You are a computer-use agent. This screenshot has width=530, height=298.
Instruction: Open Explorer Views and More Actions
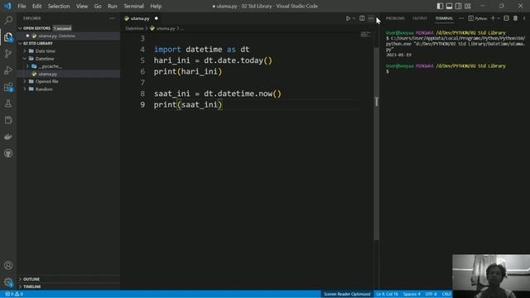[x=112, y=18]
